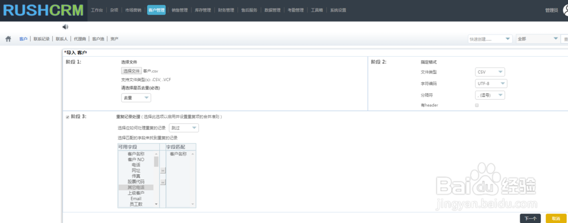The height and width of the screenshot is (223, 568).
Task: Open the 客户管理 menu
Action: [x=156, y=11]
